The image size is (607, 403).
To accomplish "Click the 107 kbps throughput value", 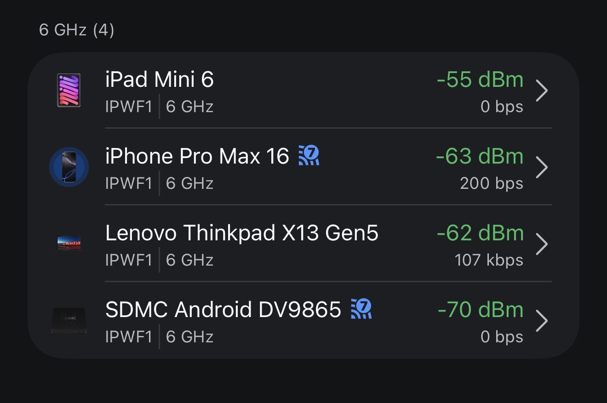I will pos(489,261).
